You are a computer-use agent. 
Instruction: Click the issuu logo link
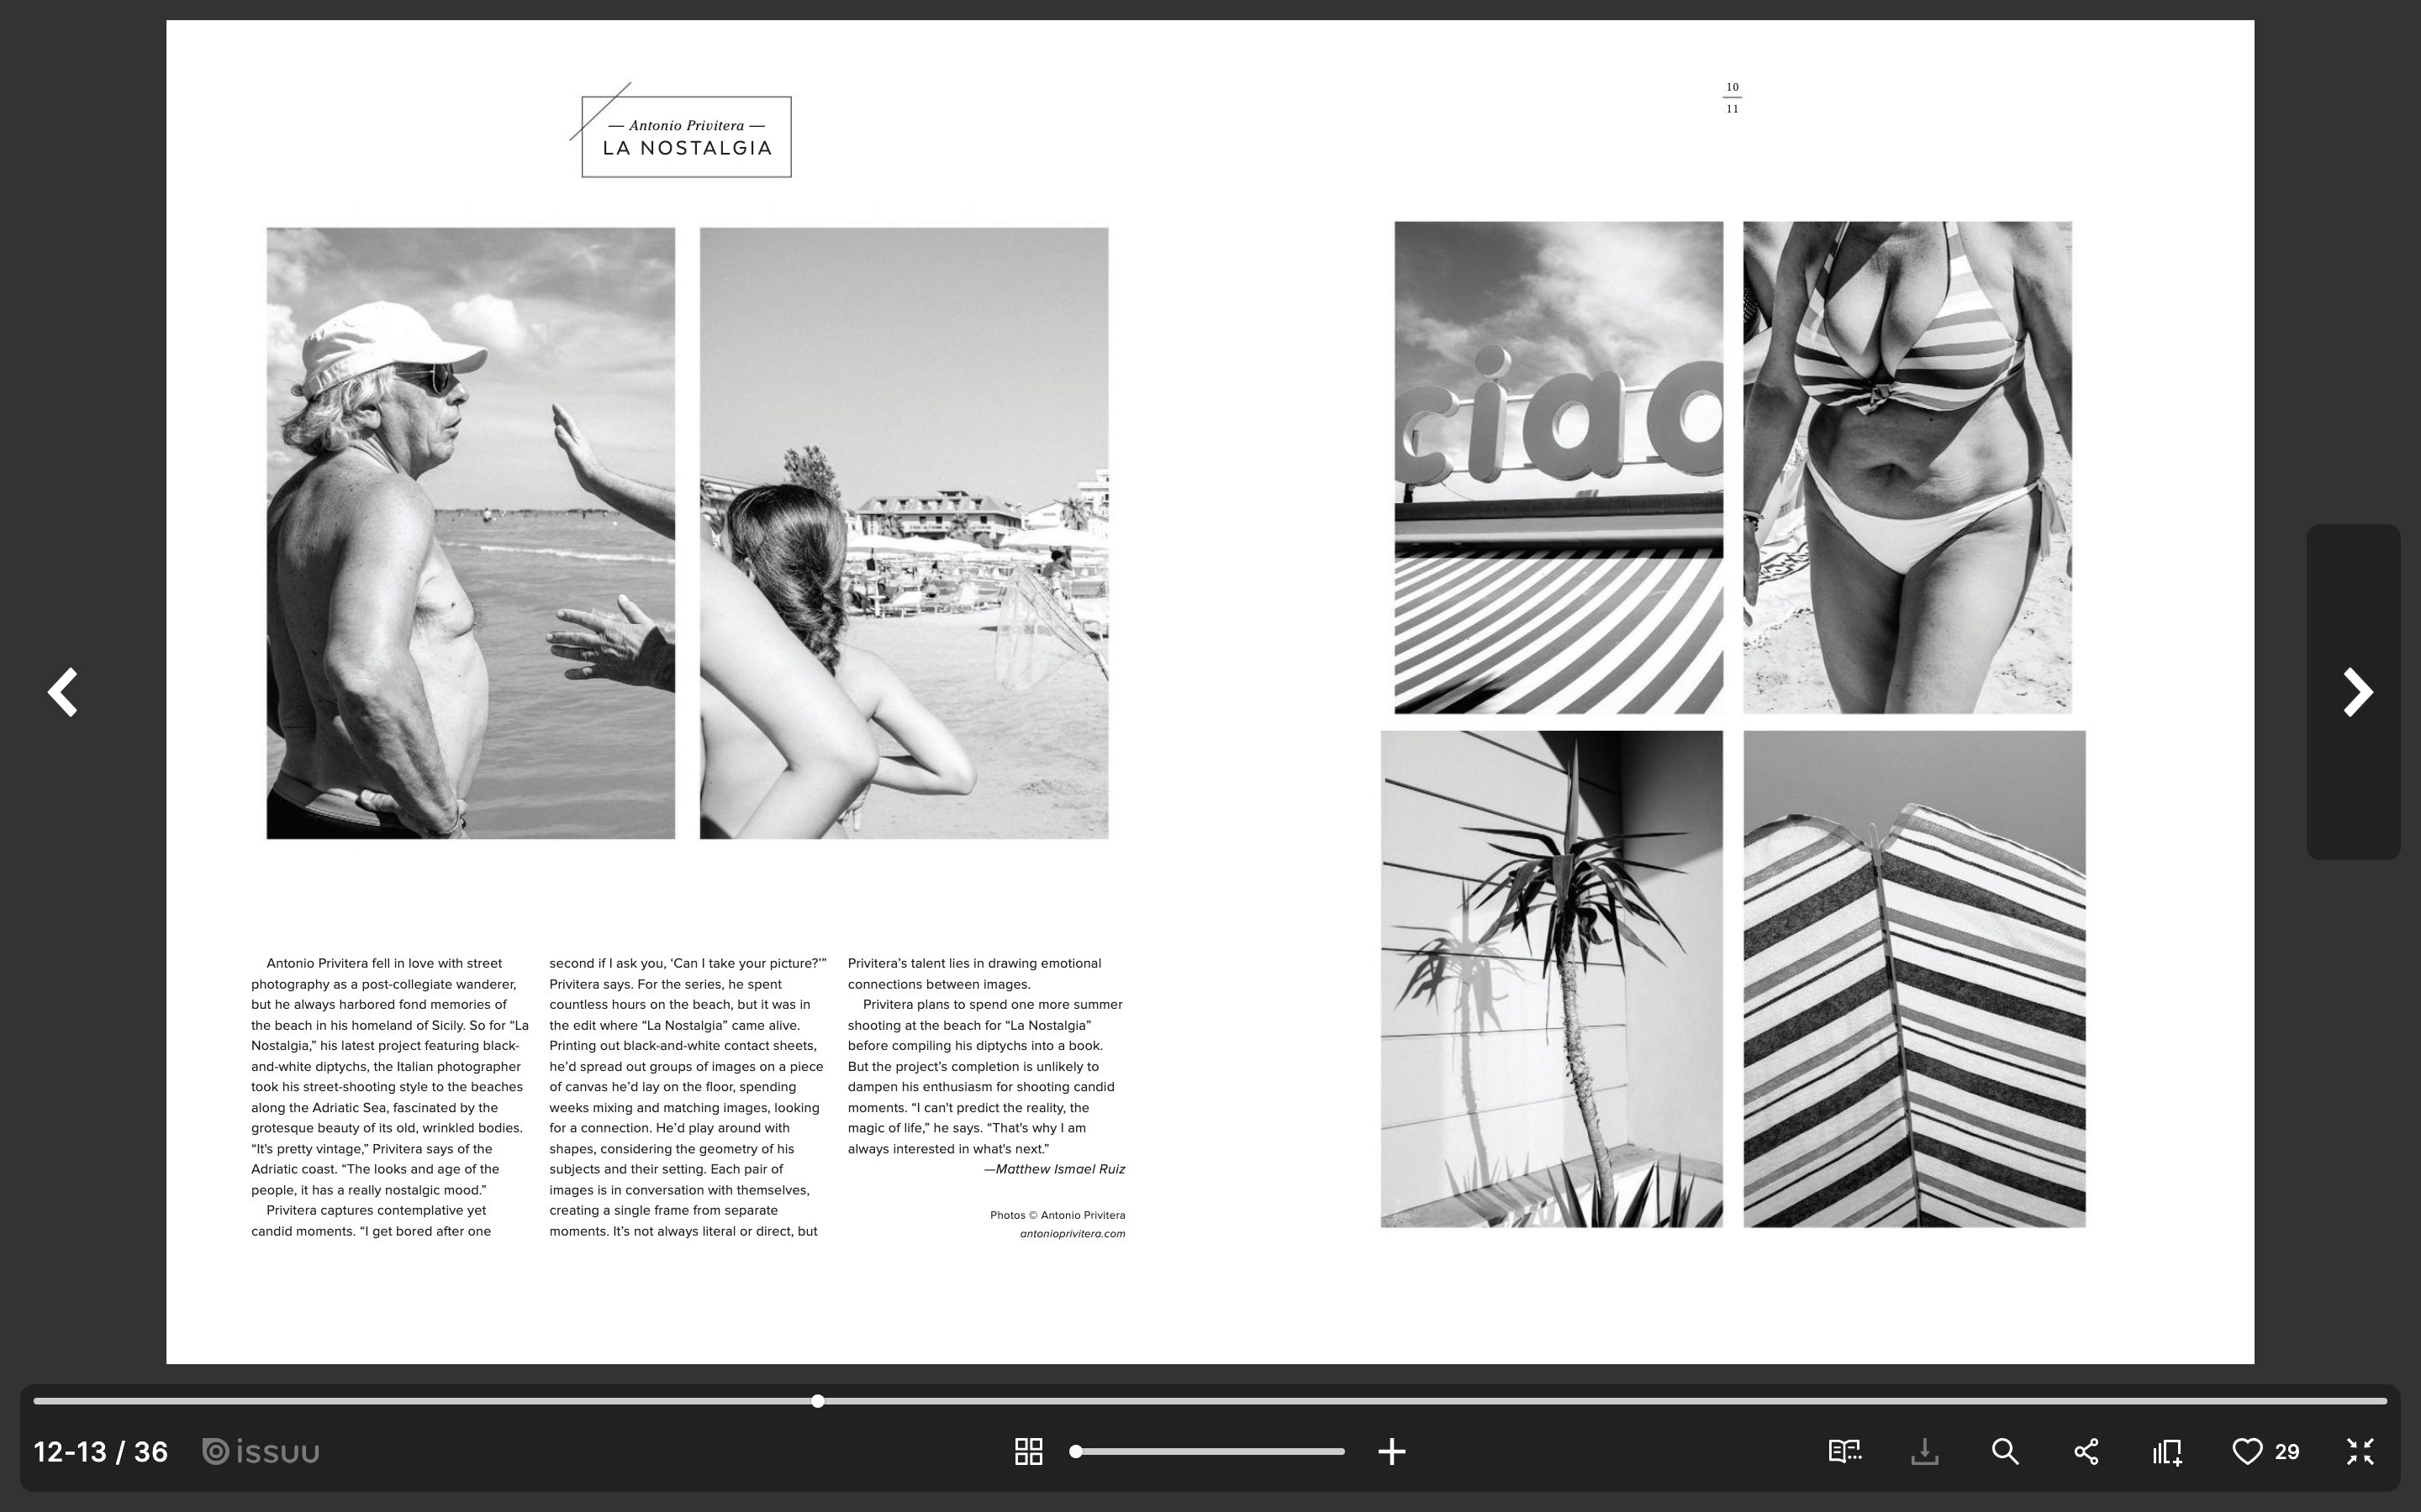tap(261, 1451)
